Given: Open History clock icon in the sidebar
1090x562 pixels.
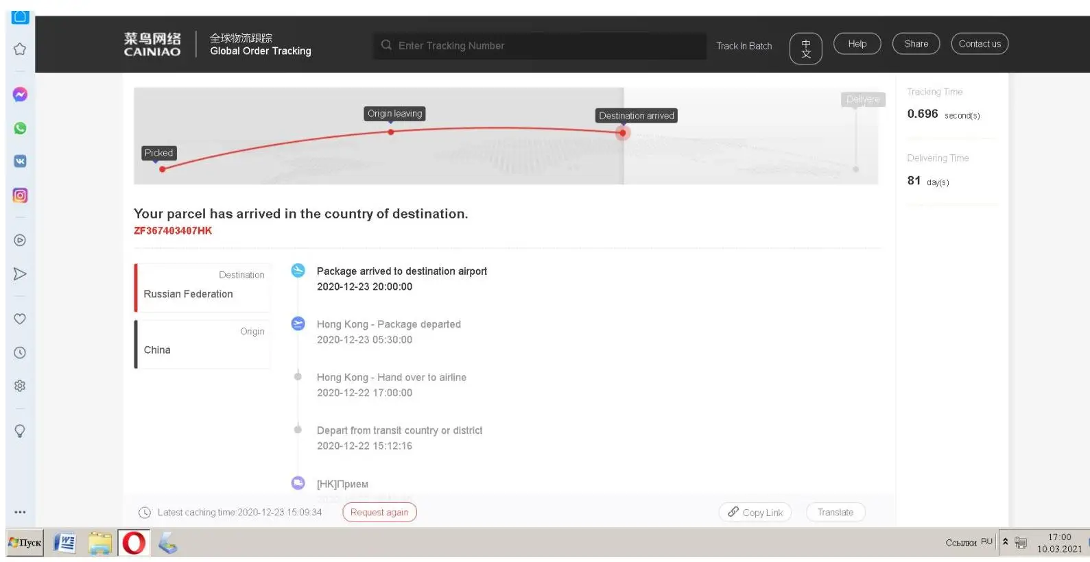Looking at the screenshot, I should 20,353.
